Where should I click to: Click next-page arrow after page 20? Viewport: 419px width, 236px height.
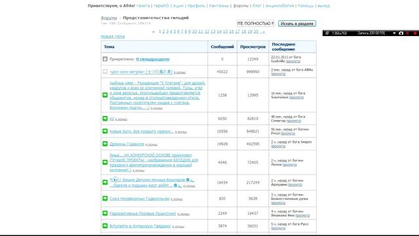263,31
